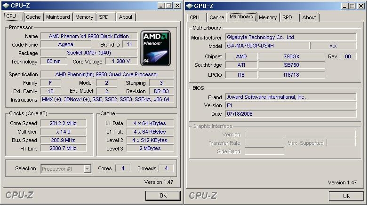The width and height of the screenshot is (368, 206).
Task: Click the empty Side Band field
Action: pyautogui.click(x=264, y=151)
